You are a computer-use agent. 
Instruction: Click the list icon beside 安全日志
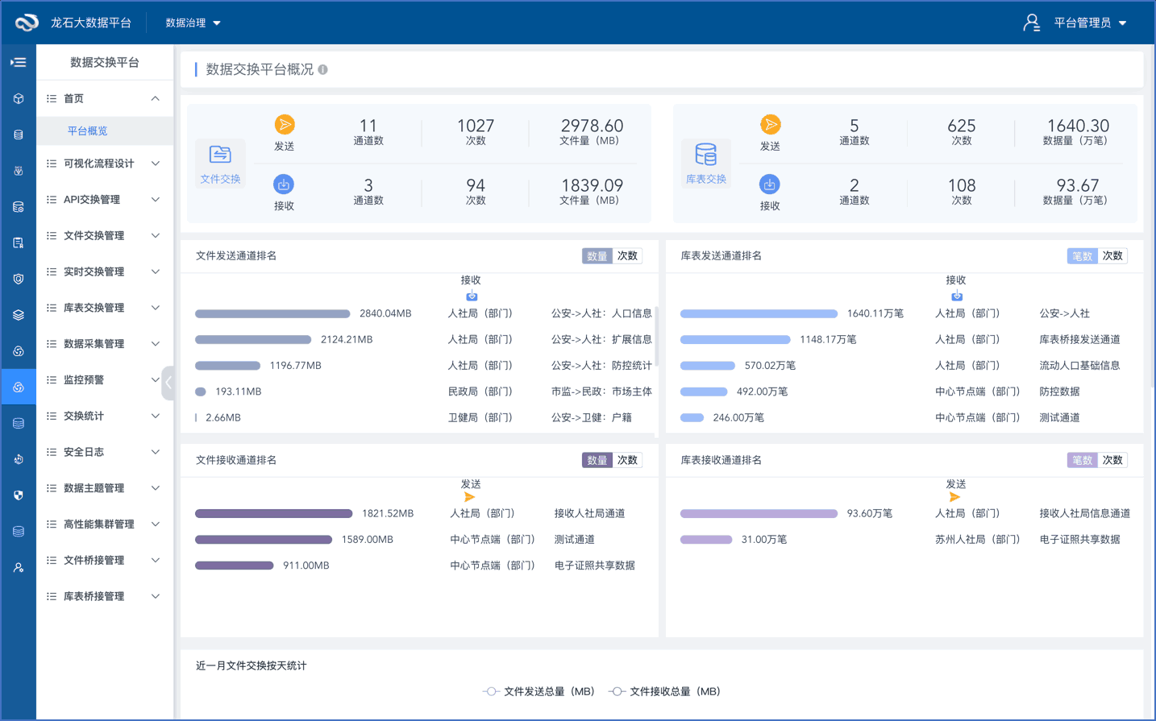[52, 452]
